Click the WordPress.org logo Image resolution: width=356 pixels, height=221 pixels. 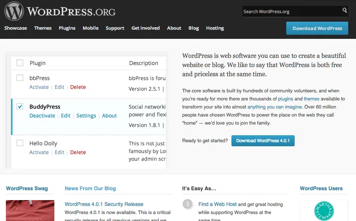tap(60, 11)
